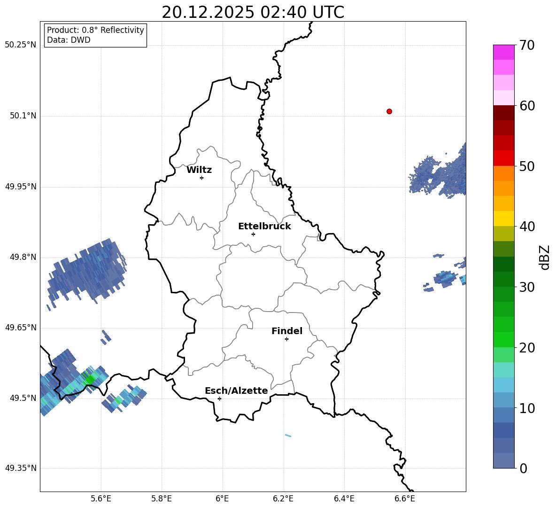Click the 50.25°N latitude label
Viewport: 556px width, 508px height.
21,45
